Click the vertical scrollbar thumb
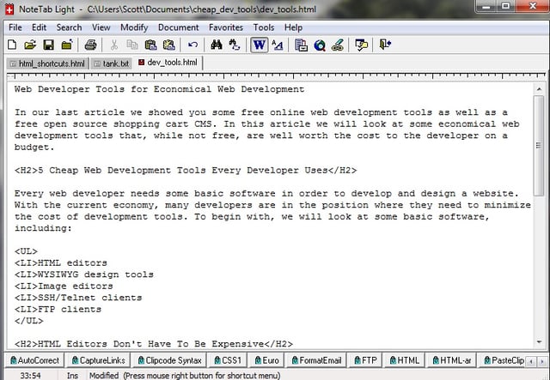Viewport: 550px width, 380px height. tap(539, 145)
